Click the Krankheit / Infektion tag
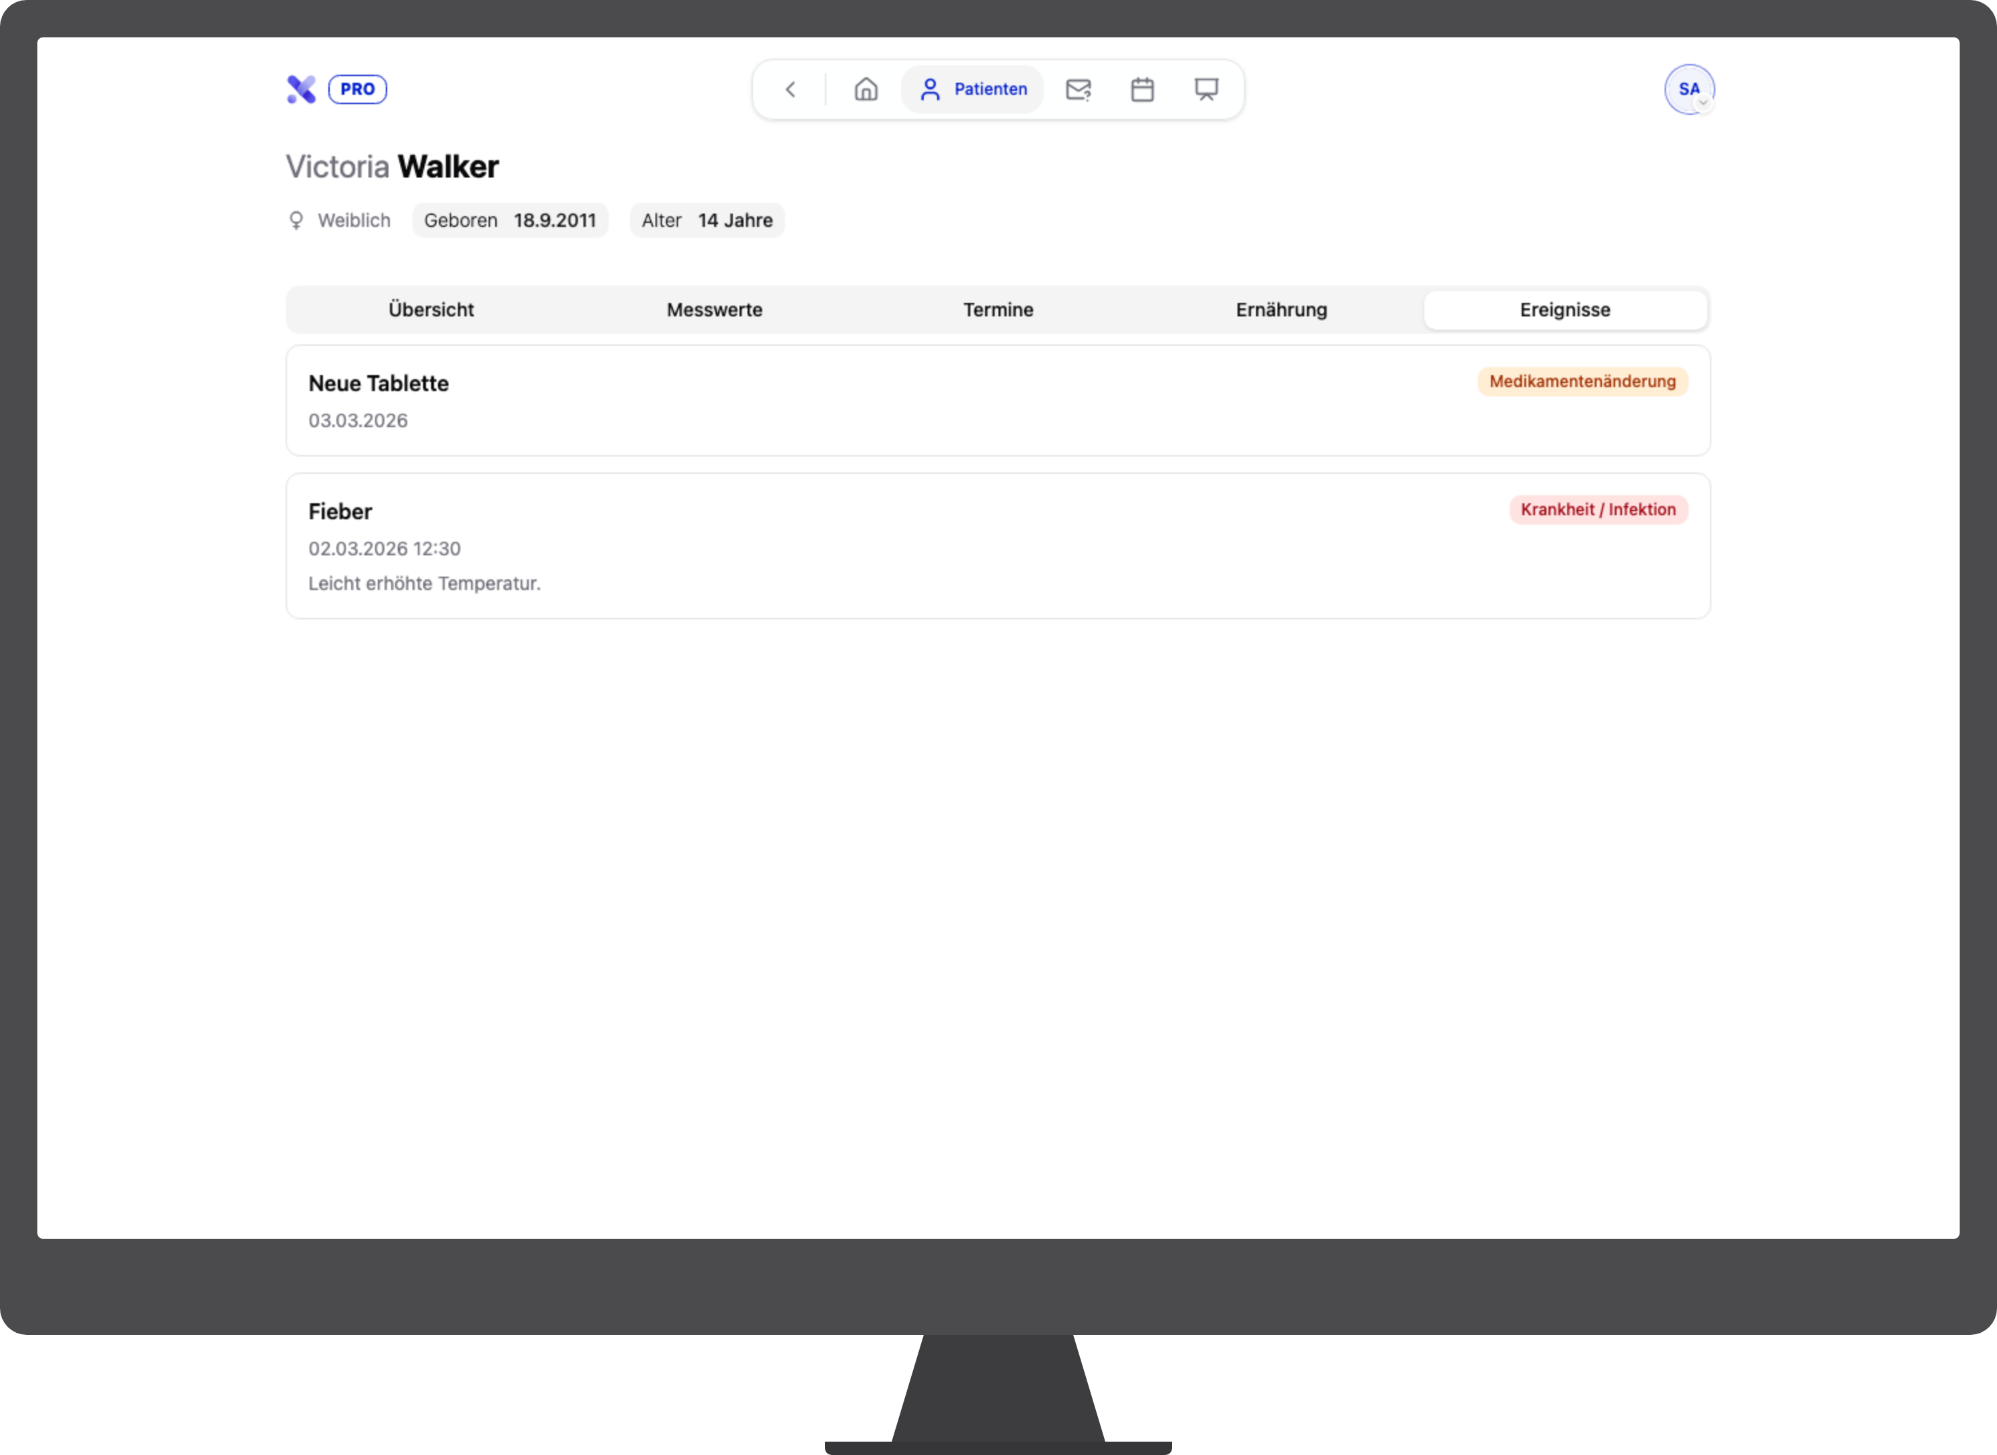The height and width of the screenshot is (1455, 1997). click(1598, 509)
